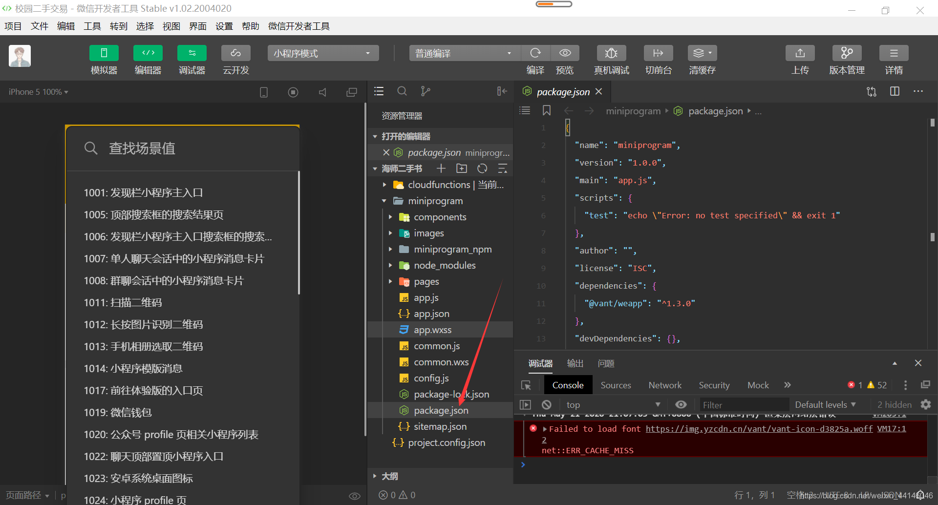
Task: Click the 上传 upload button
Action: (800, 53)
